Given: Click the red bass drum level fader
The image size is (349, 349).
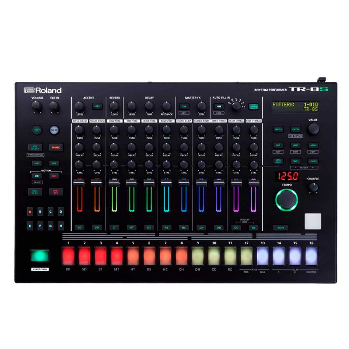Looking at the screenshot, I should coord(79,183).
